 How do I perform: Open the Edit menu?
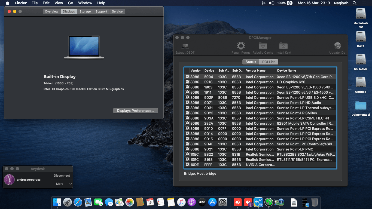46,3
